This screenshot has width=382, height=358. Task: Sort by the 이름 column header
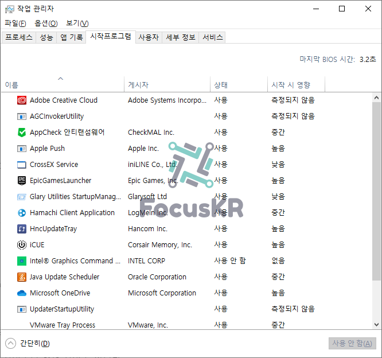click(x=63, y=84)
